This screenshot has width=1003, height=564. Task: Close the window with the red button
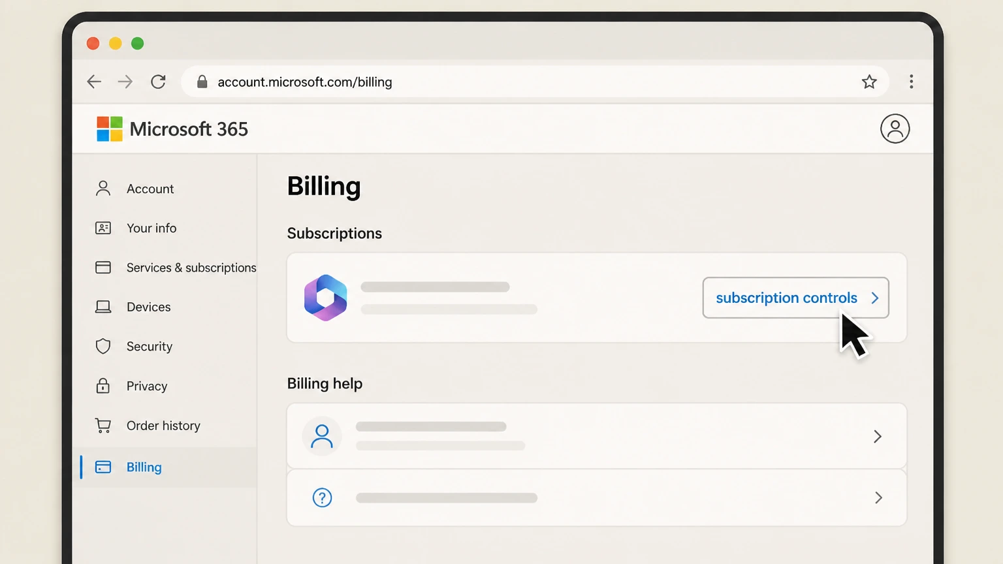[93, 43]
